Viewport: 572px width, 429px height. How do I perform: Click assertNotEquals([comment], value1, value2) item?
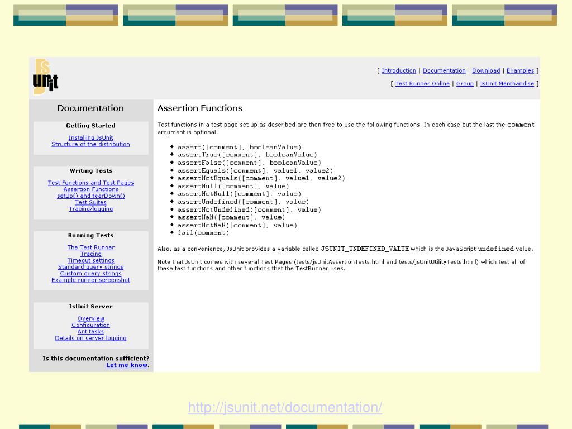[261, 178]
